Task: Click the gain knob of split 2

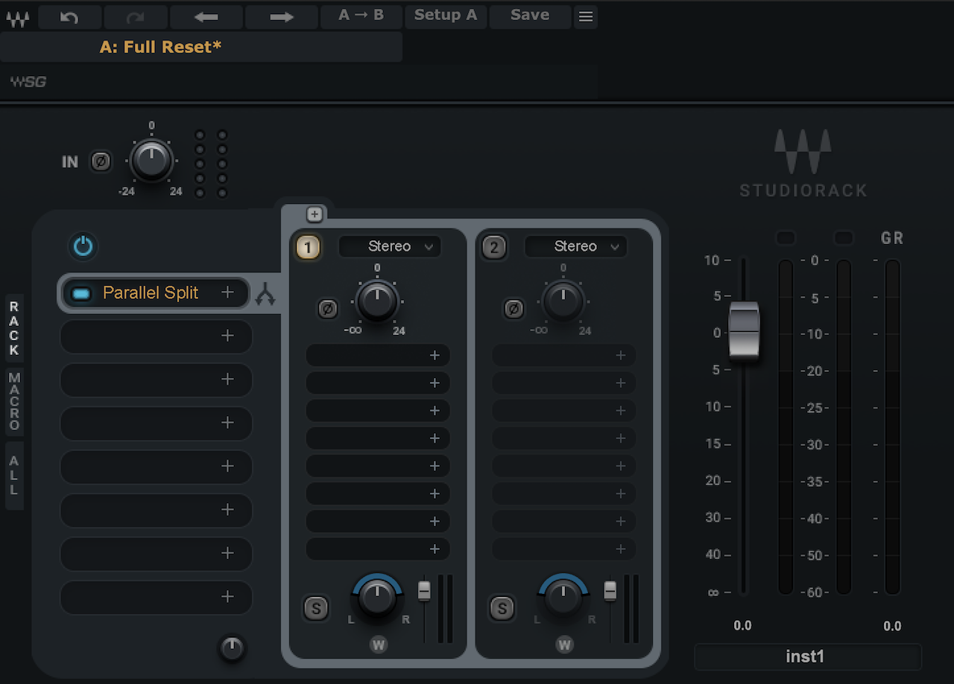Action: pyautogui.click(x=563, y=301)
